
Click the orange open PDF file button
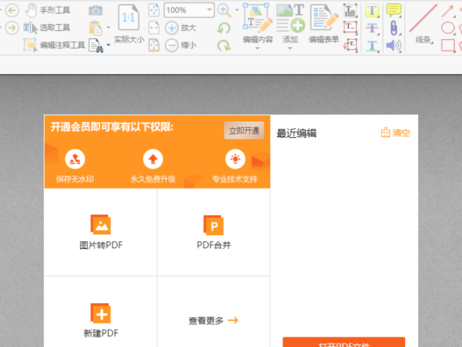(x=344, y=342)
